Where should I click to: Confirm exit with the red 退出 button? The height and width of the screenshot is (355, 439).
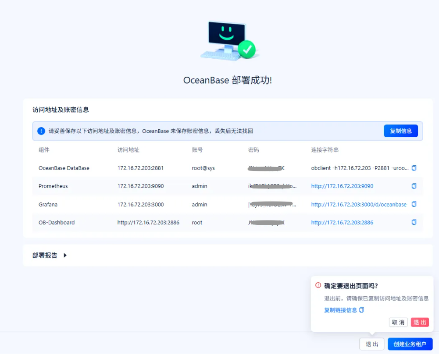(x=420, y=322)
